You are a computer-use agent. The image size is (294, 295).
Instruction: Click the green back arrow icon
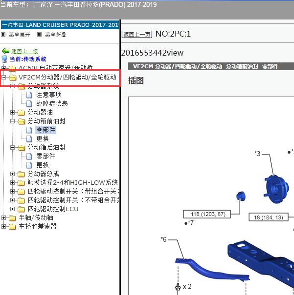[5, 51]
